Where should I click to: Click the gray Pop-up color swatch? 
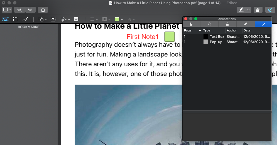206,42
